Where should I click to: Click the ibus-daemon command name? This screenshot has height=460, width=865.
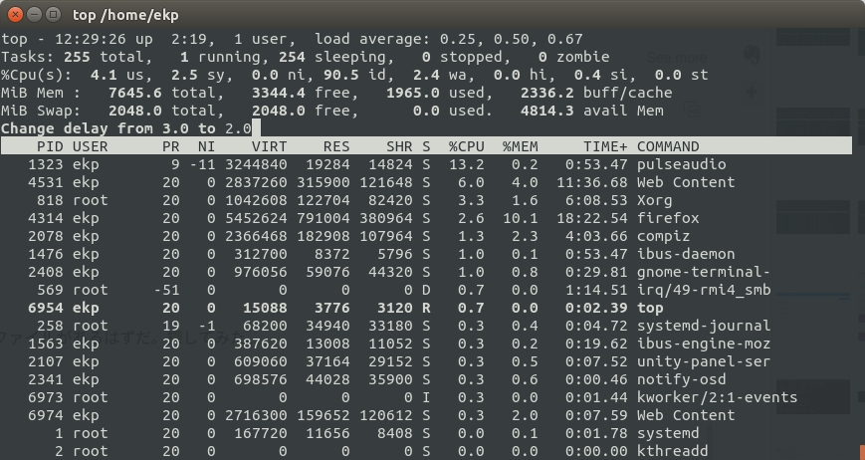tap(686, 254)
